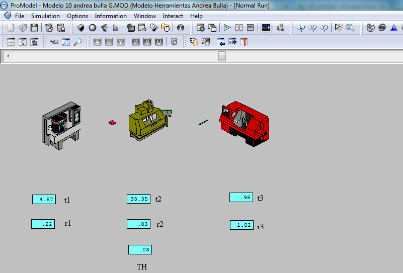
Task: Click the gray 'Y' square toolbar button
Action: pos(120,42)
